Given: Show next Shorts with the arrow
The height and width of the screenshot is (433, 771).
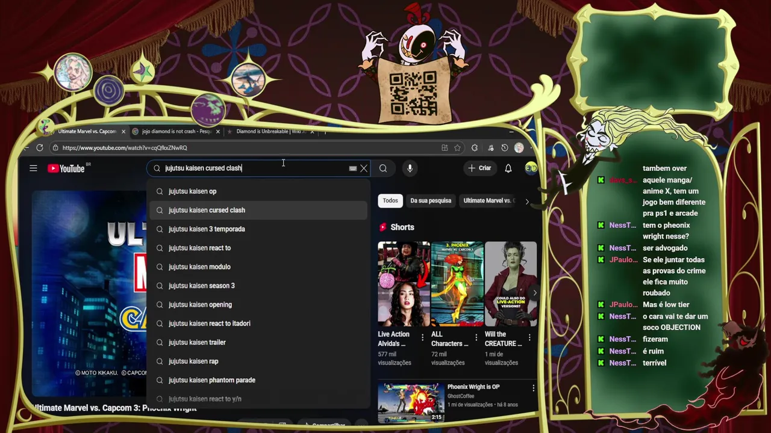Looking at the screenshot, I should pyautogui.click(x=534, y=293).
